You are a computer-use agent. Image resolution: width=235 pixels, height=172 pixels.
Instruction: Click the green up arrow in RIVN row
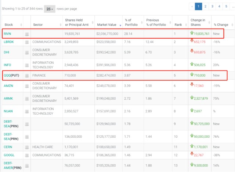coord(192,33)
